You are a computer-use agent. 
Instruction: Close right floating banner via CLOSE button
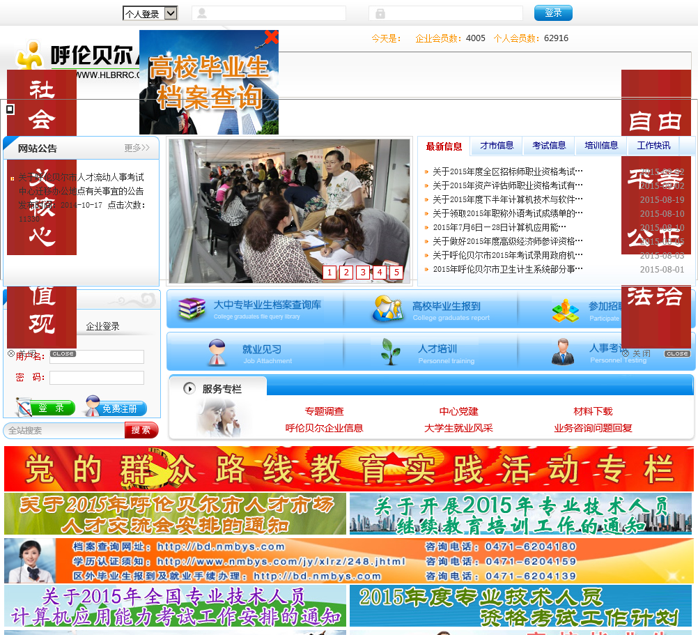coord(677,353)
